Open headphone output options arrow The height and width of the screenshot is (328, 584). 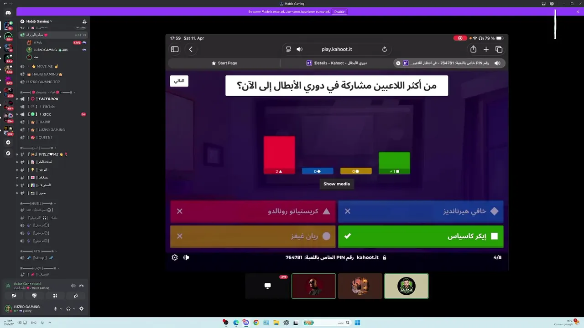74,309
